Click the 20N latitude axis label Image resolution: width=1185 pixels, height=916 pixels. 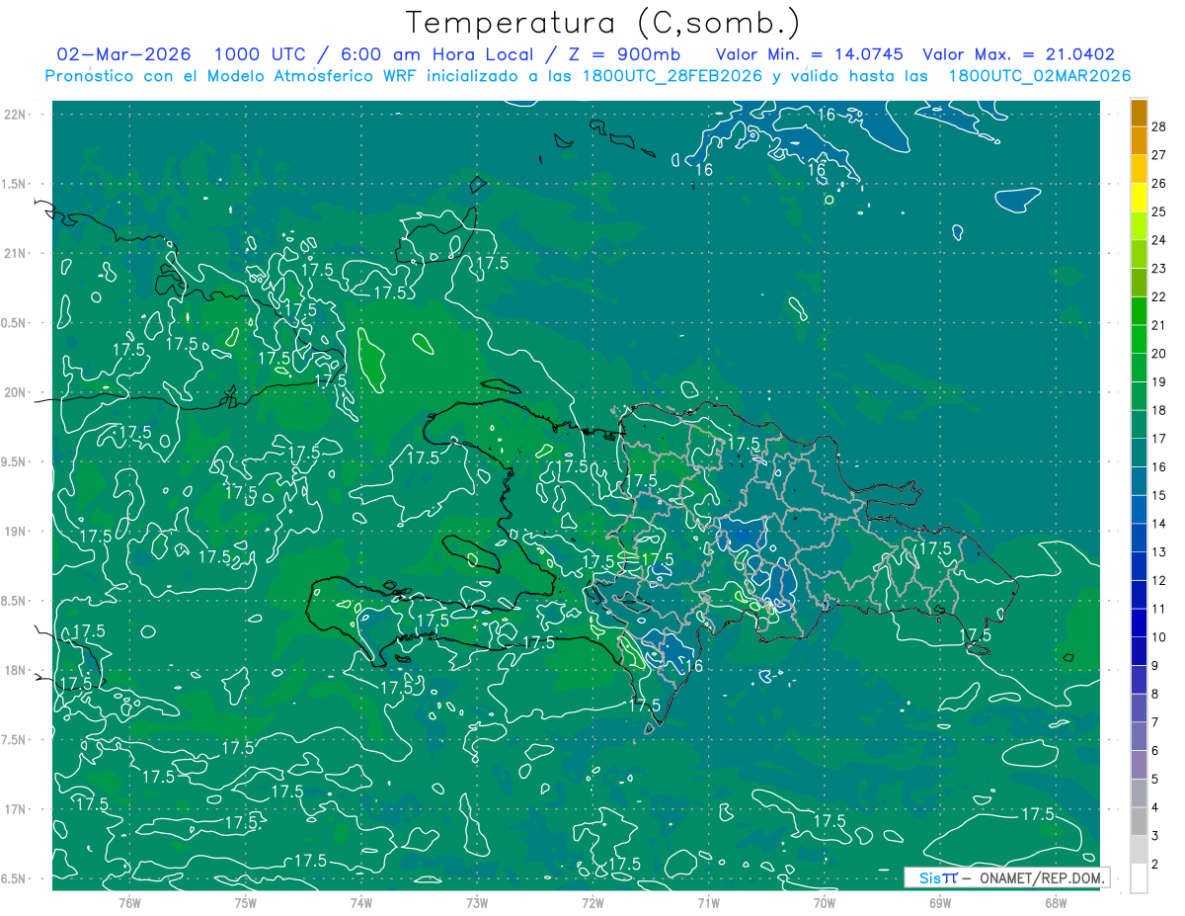tap(16, 392)
